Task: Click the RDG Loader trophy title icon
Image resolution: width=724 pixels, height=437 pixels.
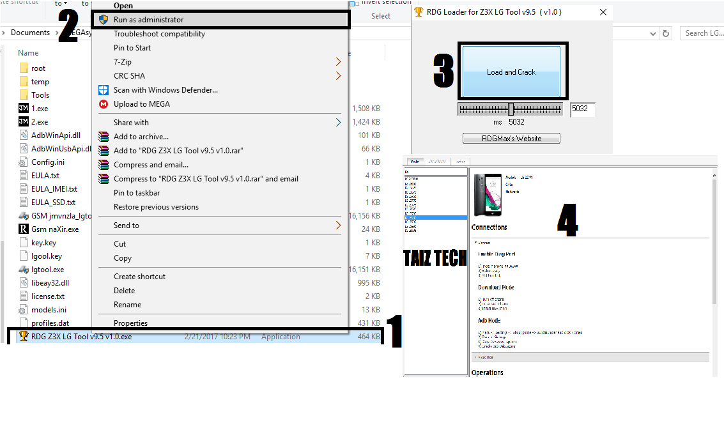Action: click(x=419, y=12)
